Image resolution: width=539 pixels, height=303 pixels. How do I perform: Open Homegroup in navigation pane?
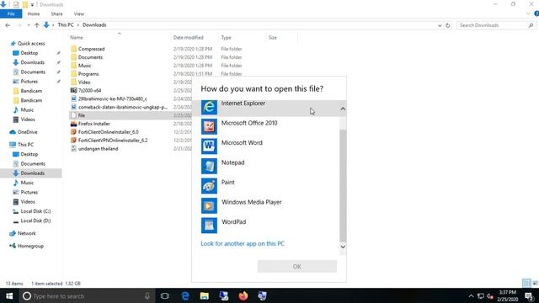(30, 246)
